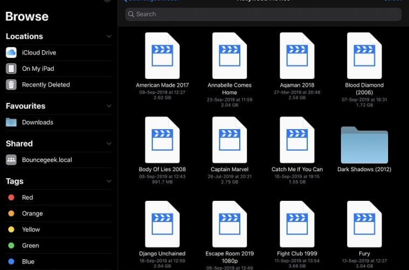
Task: Select the Yellow tag
Action: 59,230
